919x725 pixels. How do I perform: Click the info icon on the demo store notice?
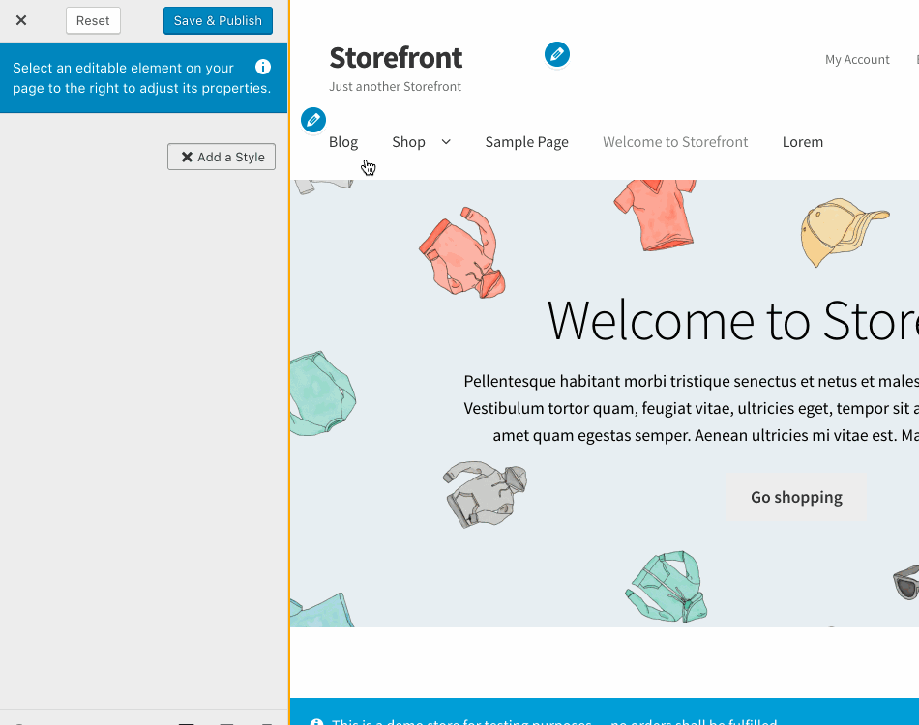316,722
